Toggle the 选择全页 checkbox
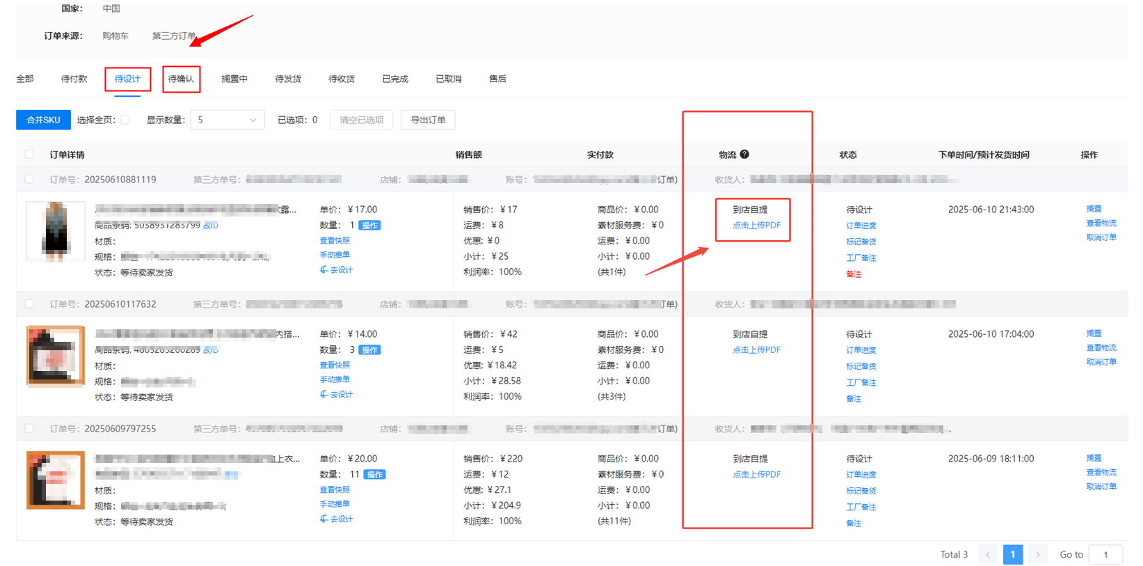This screenshot has height=566, width=1143. click(125, 120)
